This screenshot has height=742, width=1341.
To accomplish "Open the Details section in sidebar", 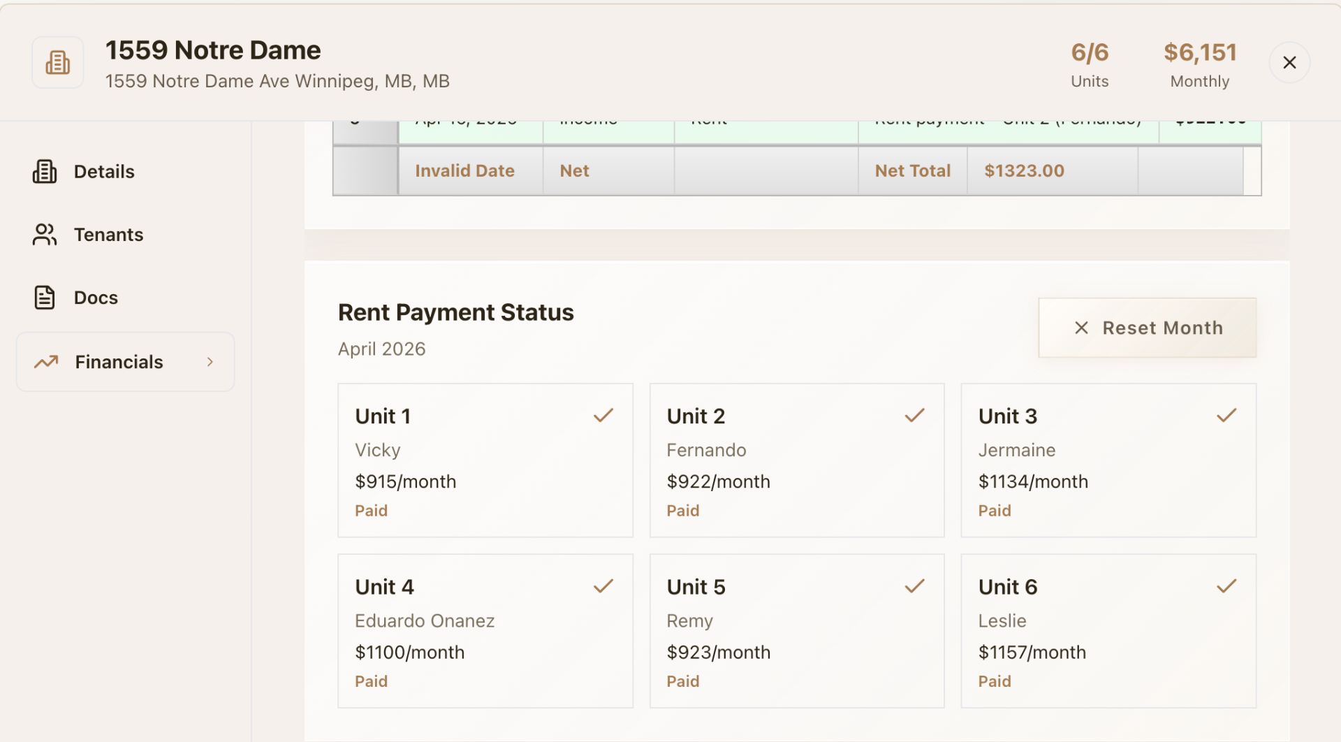I will click(x=126, y=172).
